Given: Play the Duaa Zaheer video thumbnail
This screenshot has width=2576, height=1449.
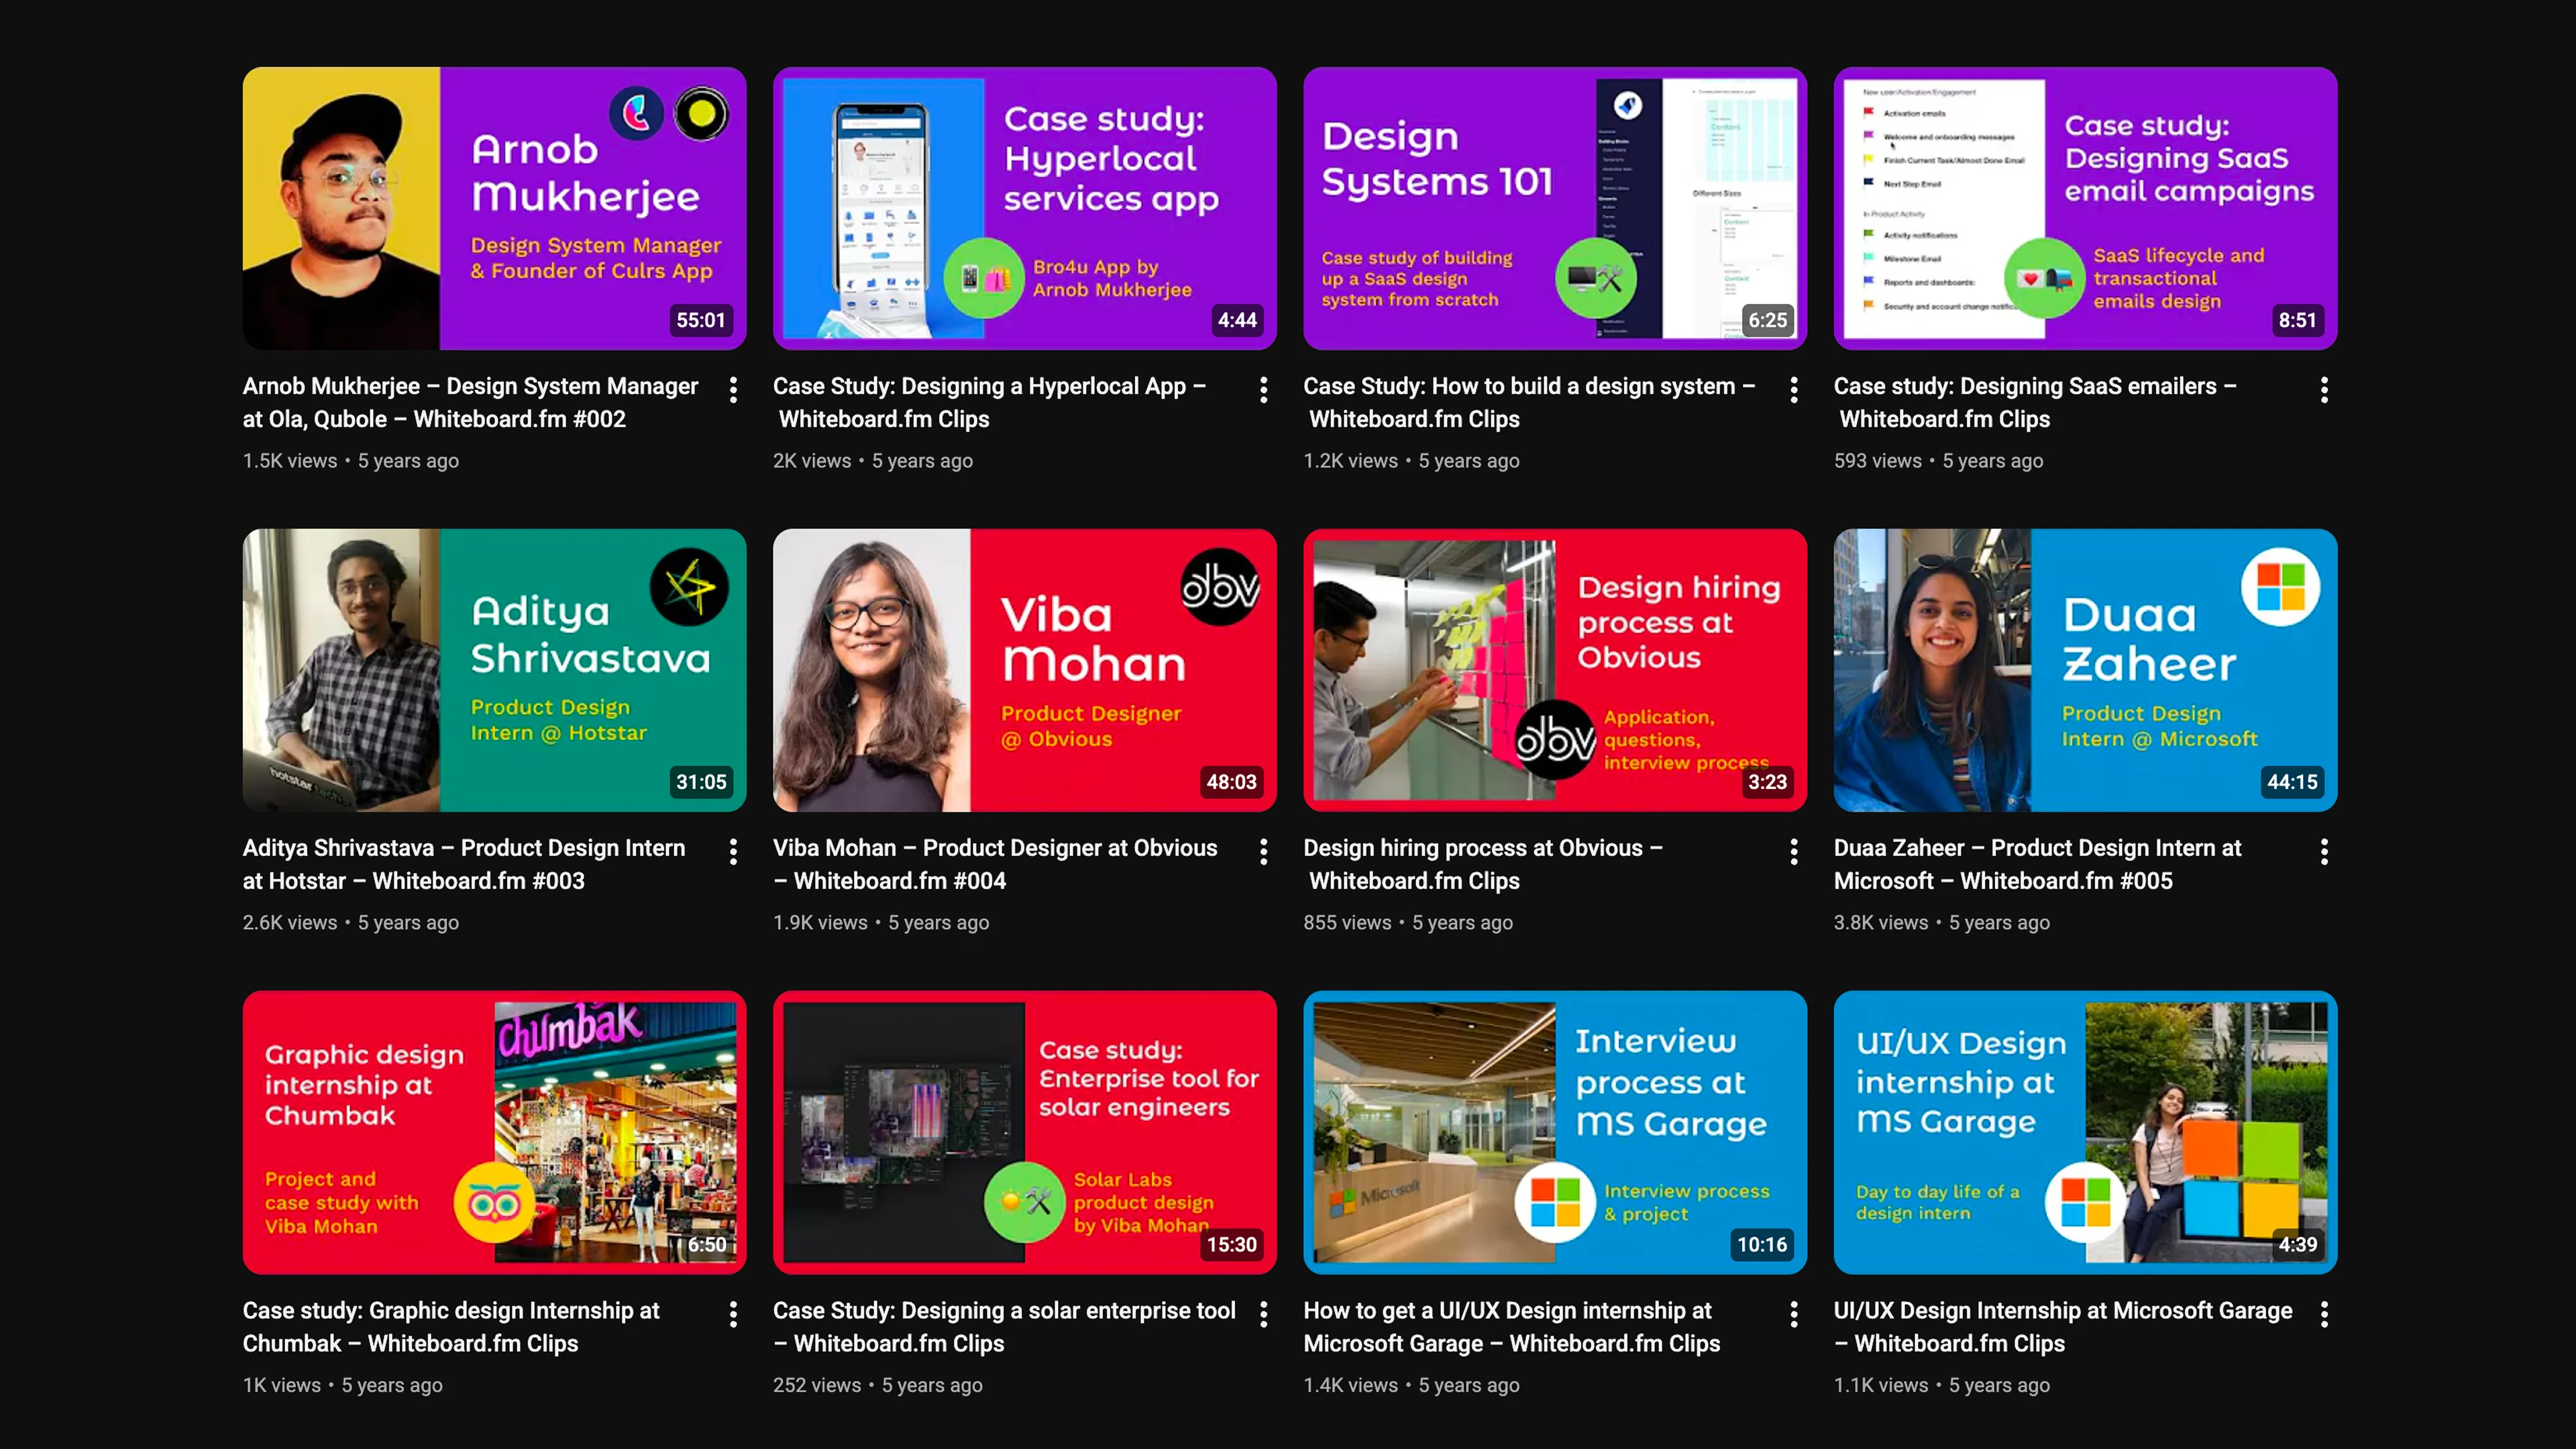Looking at the screenshot, I should coord(2084,670).
